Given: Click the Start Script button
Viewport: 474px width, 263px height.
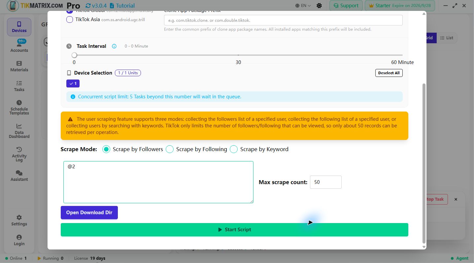Looking at the screenshot, I should coord(234,230).
